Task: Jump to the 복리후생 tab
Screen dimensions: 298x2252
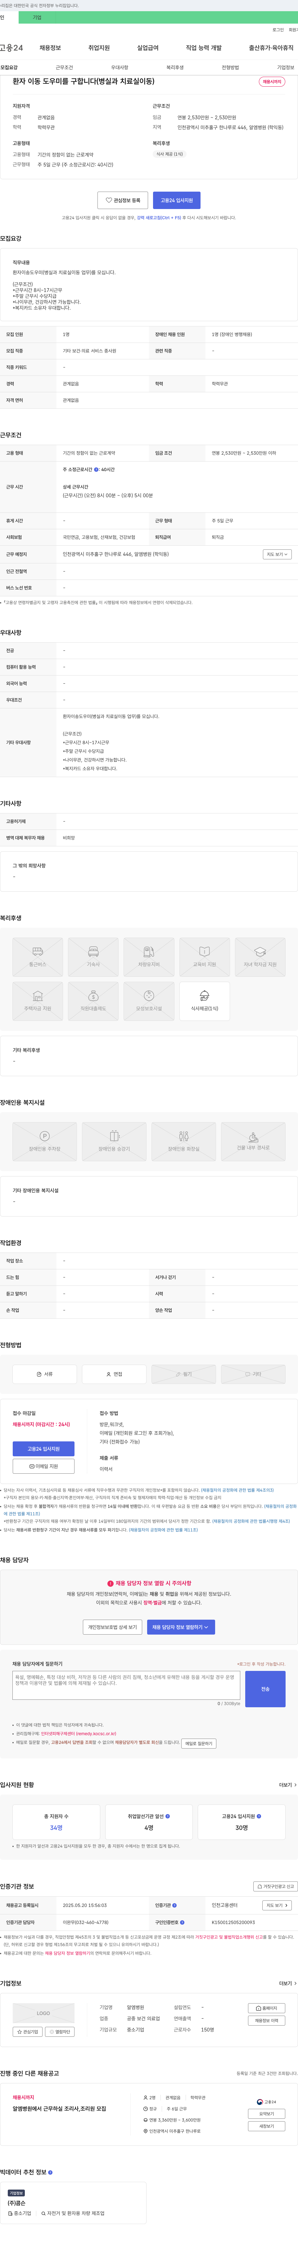Action: tap(175, 67)
